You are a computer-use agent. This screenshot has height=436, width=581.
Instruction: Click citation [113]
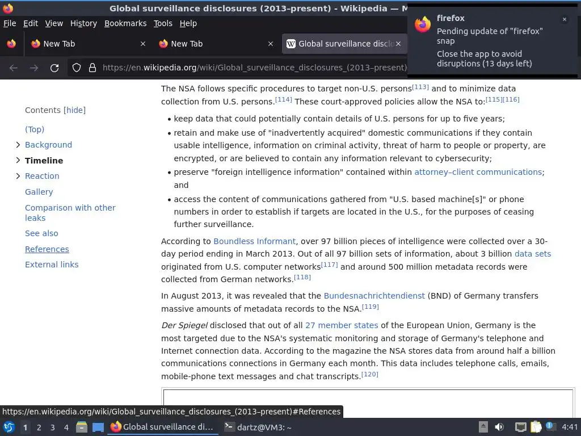click(420, 87)
